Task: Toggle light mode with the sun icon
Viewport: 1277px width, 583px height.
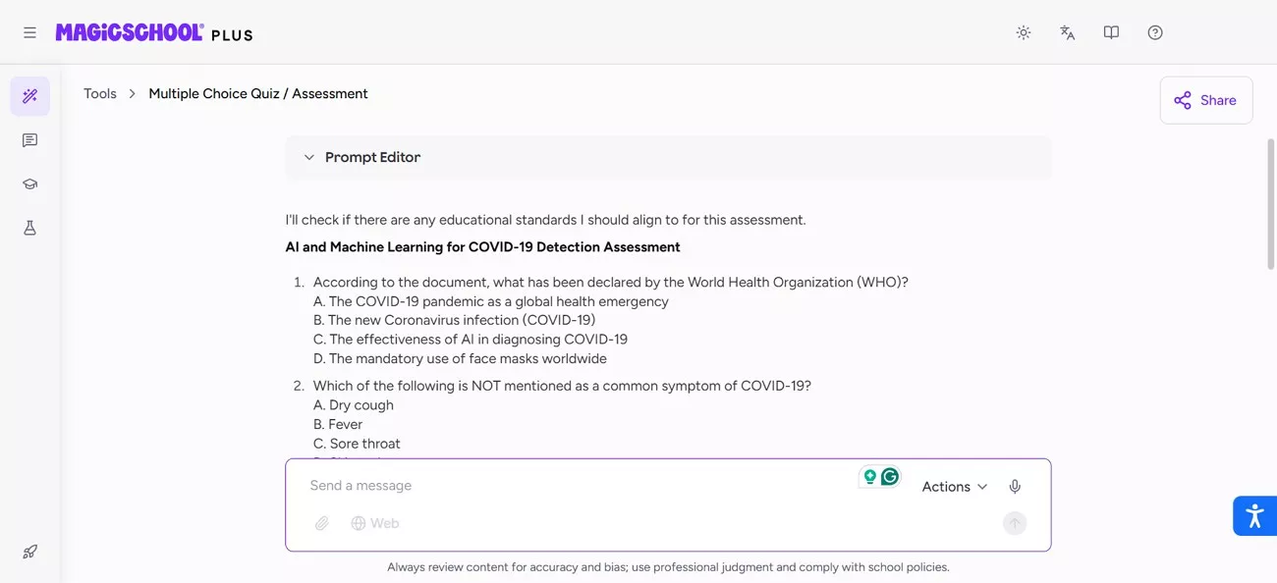Action: tap(1023, 31)
